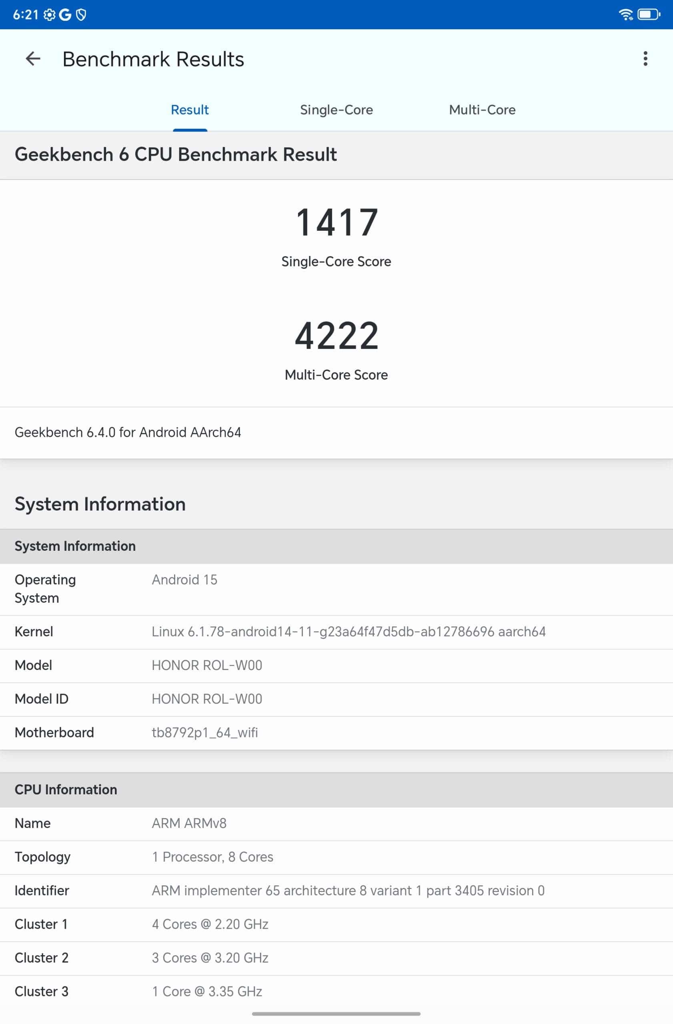Tap the settings gear status icon
Viewport: 673px width, 1024px height.
[x=50, y=15]
